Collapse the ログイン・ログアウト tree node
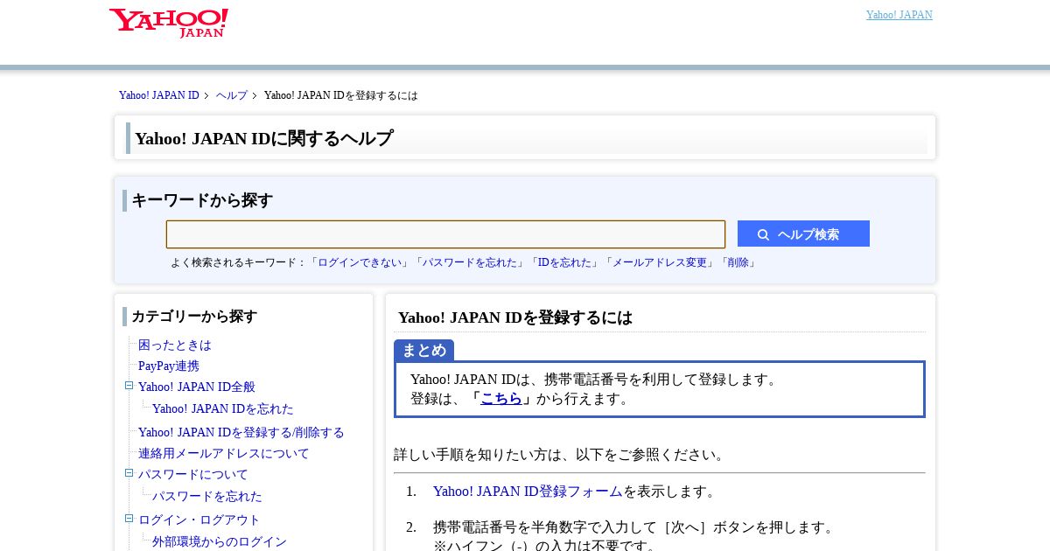 pyautogui.click(x=129, y=519)
